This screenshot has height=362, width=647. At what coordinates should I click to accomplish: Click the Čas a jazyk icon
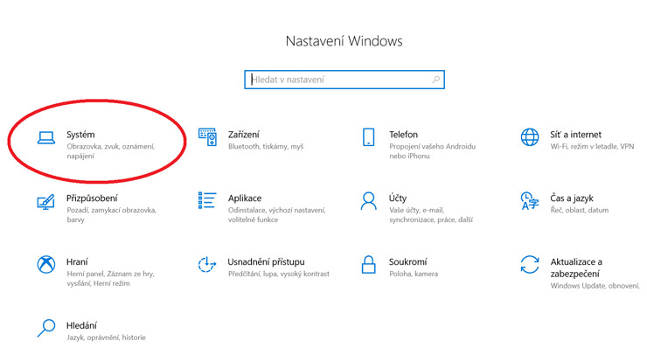click(529, 201)
